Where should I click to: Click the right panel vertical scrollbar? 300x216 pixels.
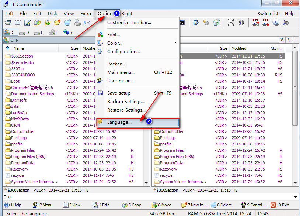coord(295,111)
